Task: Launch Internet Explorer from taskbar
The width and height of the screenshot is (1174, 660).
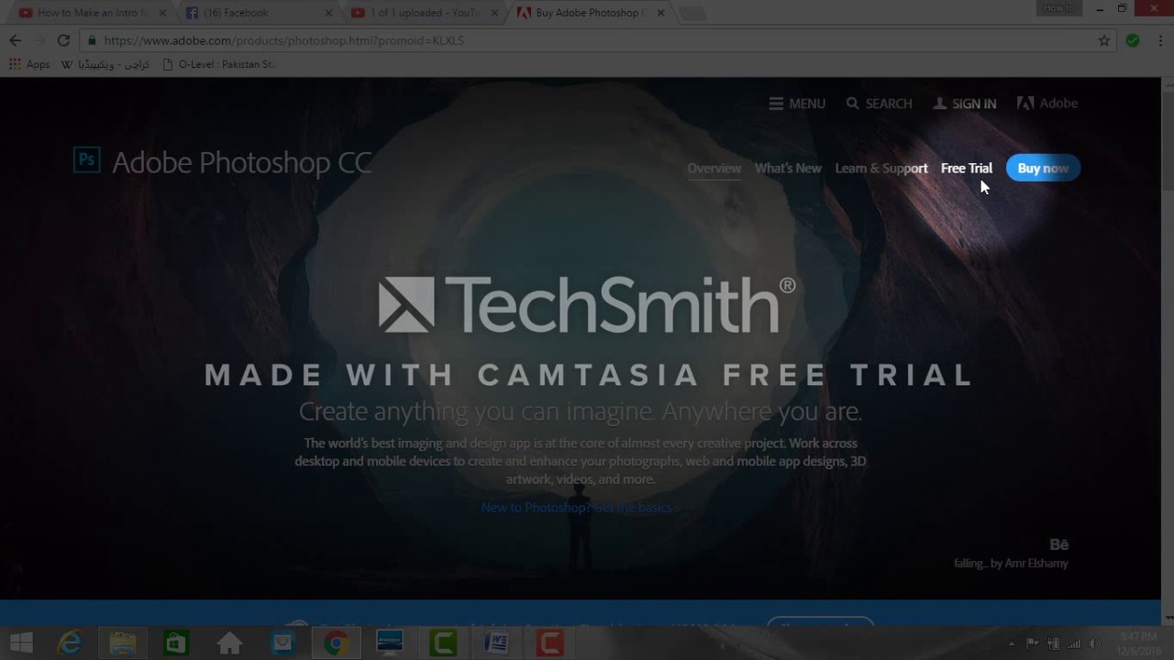Action: point(71,643)
